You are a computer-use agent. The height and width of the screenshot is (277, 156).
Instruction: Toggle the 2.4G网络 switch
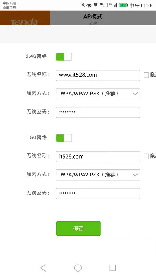tap(64, 57)
